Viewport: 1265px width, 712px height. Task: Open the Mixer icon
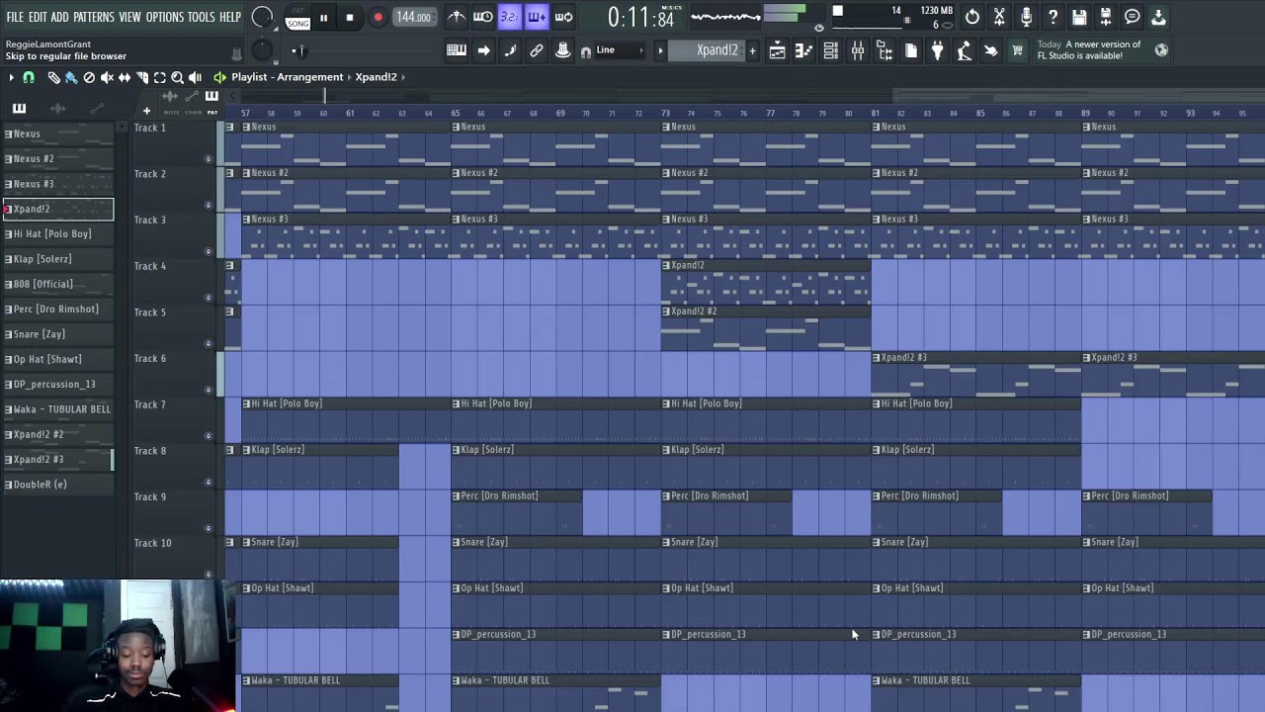click(x=857, y=50)
